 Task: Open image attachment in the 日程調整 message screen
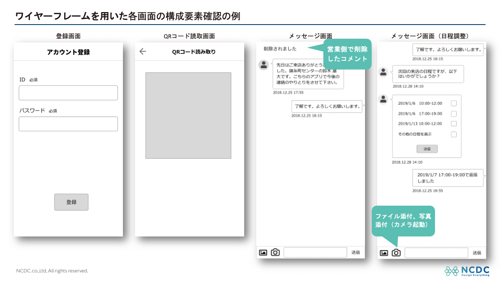(384, 253)
